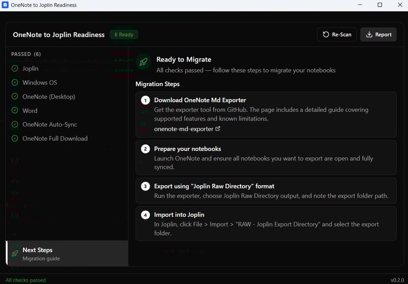
Task: Click step 4 Import into Joplin card
Action: [266, 223]
